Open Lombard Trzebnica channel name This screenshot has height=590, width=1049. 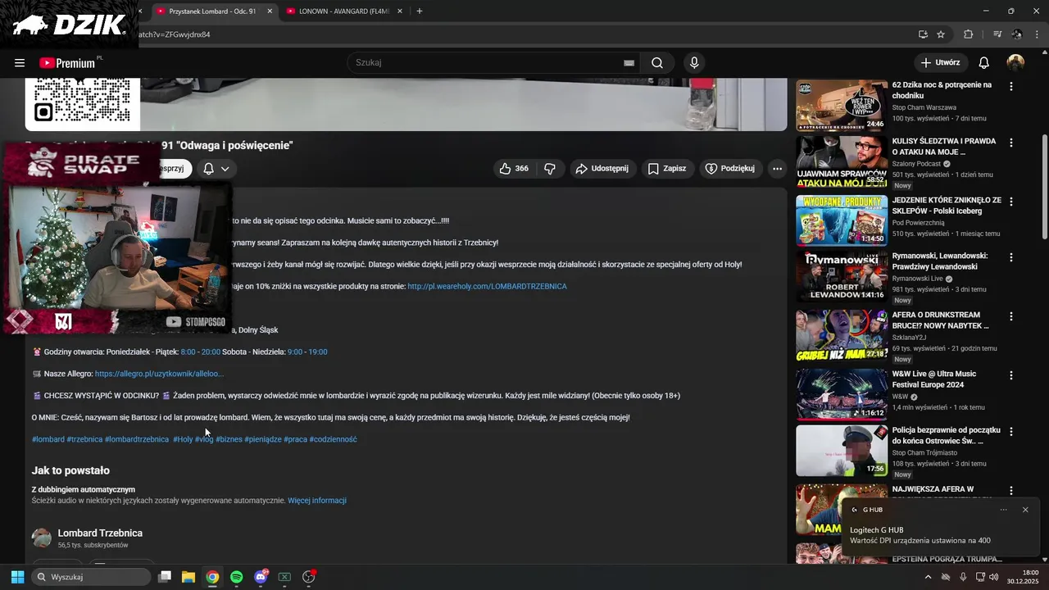[x=100, y=533]
